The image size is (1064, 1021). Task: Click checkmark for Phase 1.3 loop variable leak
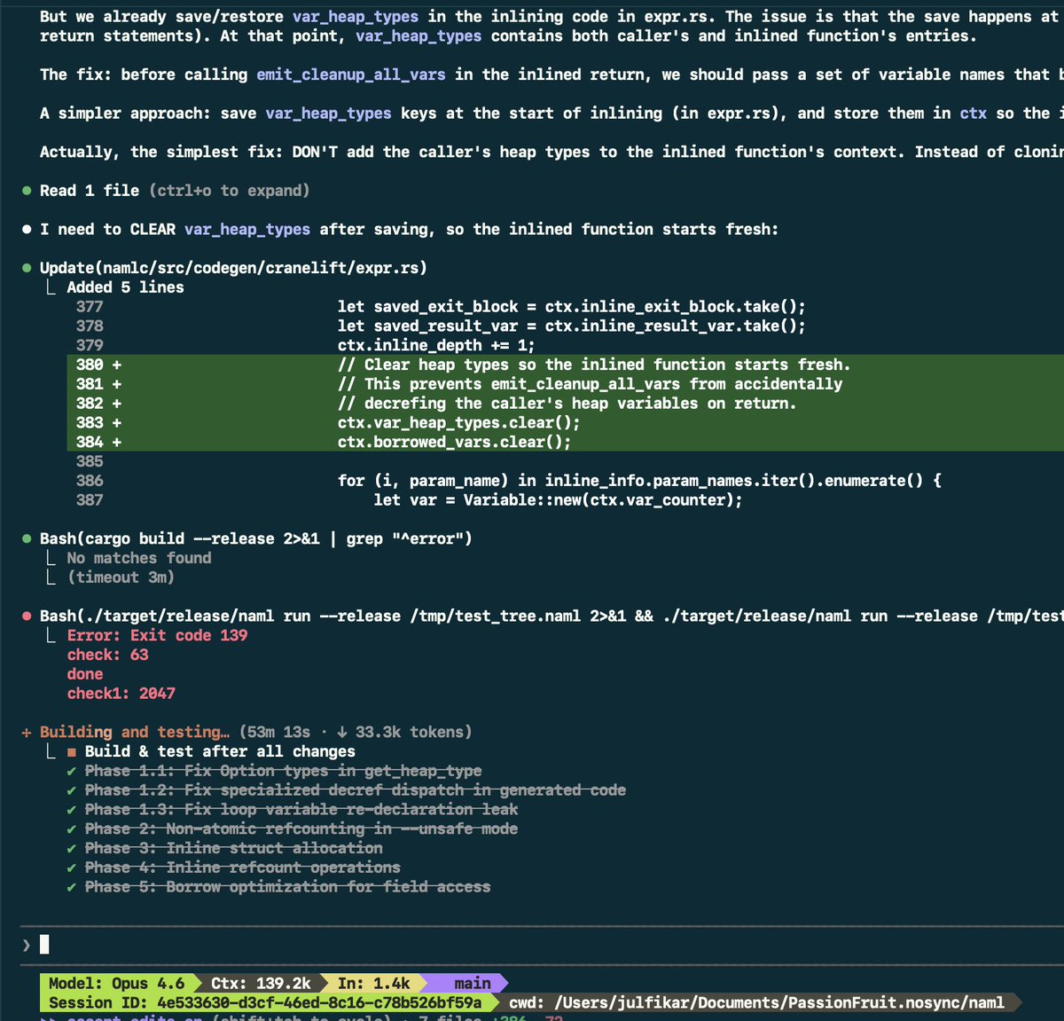(71, 810)
